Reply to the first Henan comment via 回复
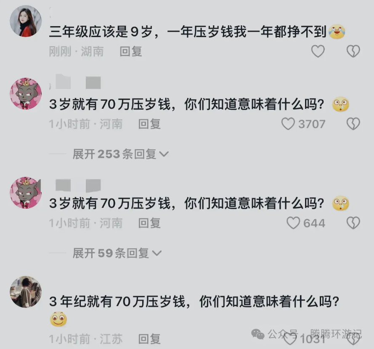Screen dimensions: 374x349 point(149,124)
